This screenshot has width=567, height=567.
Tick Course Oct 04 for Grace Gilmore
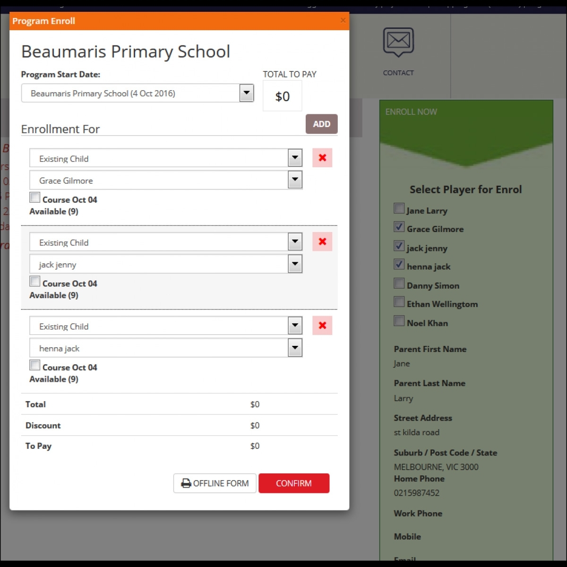[x=35, y=198]
